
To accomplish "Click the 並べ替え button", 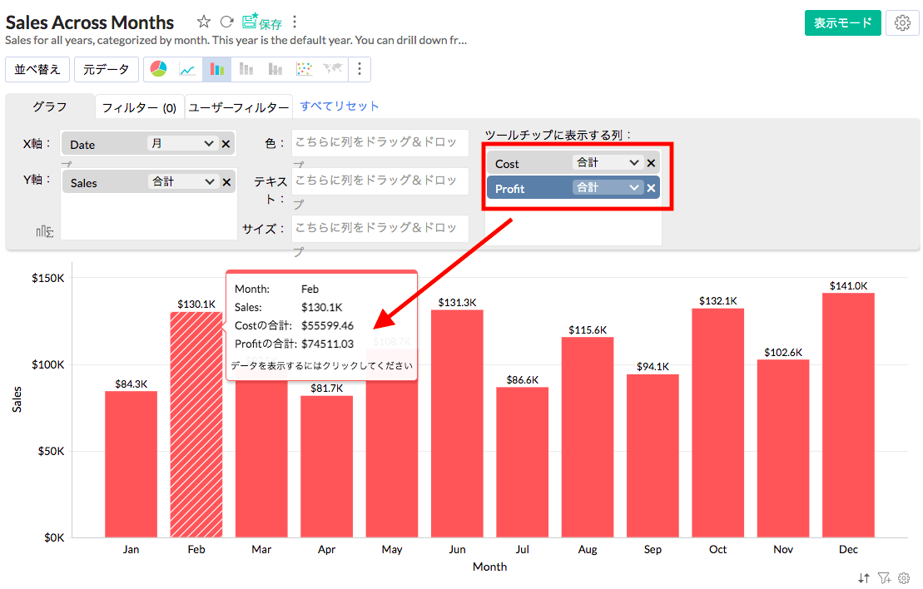I will (37, 70).
